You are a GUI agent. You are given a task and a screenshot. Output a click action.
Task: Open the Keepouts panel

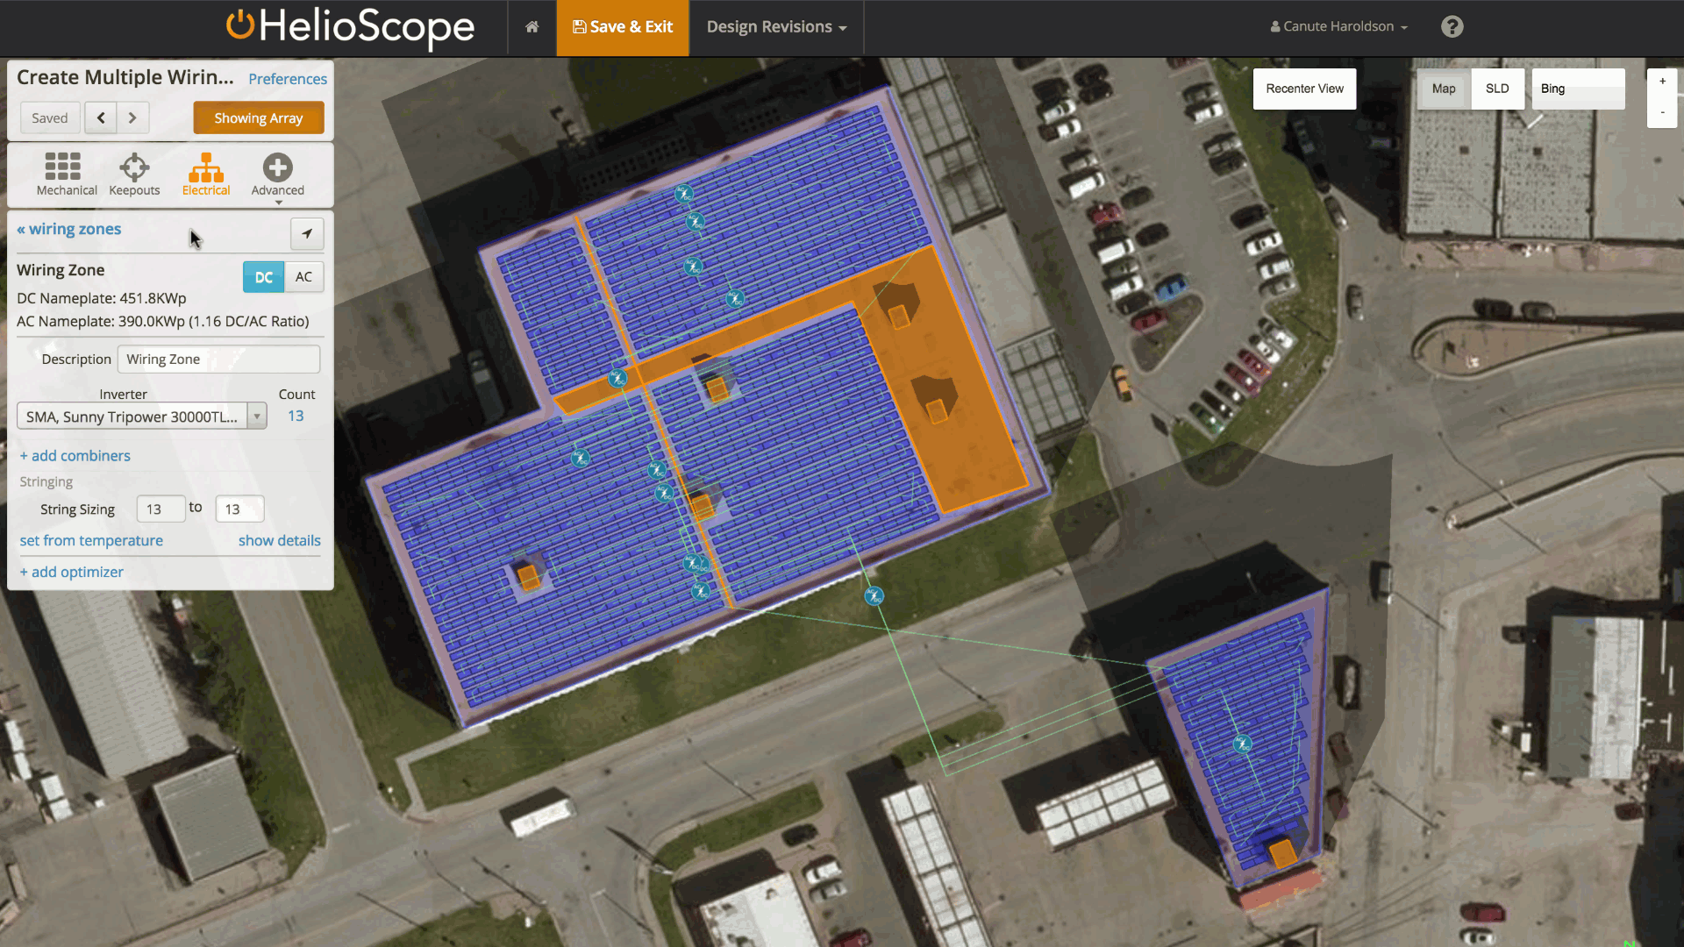click(133, 174)
